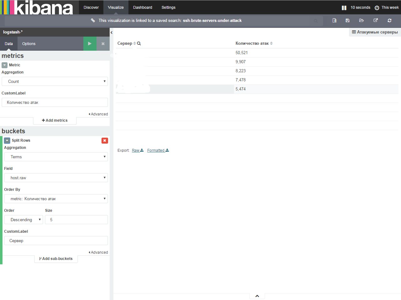
Task: Open the Discover tab
Action: coord(91,7)
